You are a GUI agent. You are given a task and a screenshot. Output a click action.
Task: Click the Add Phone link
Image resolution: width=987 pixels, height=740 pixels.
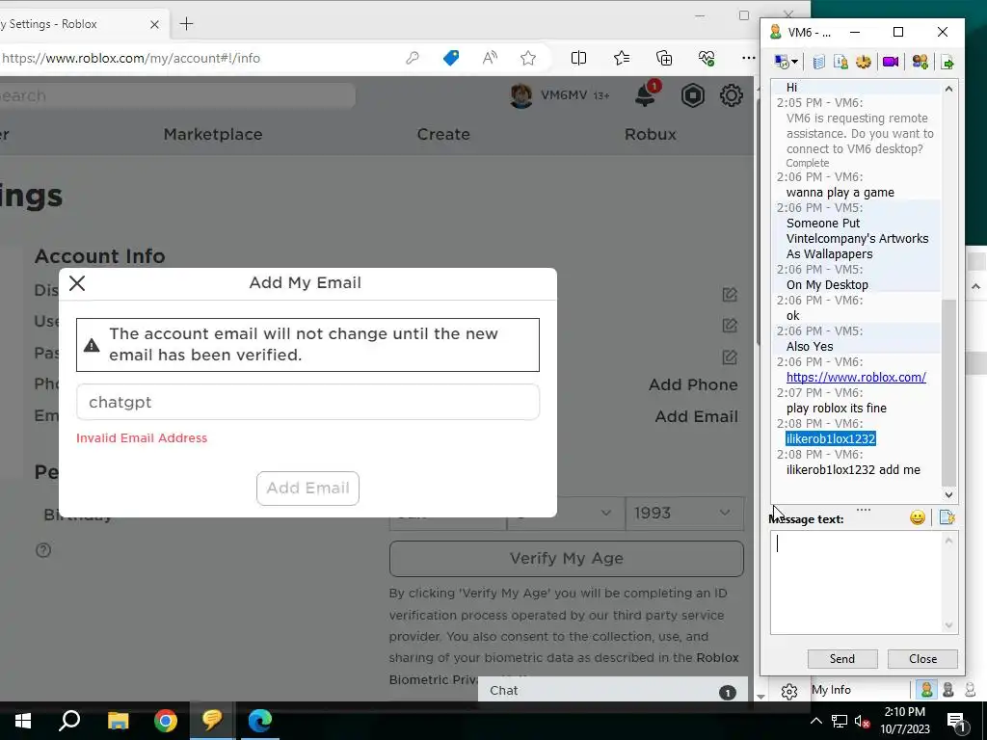pos(693,384)
